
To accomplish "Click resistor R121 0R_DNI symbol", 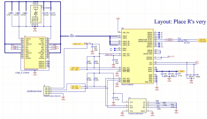I will point(179,40).
